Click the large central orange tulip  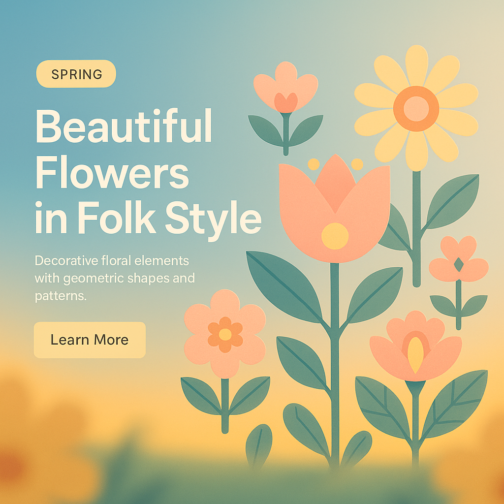point(335,209)
